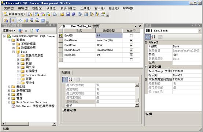Screen dimensions: 203x132
Task: Collapse the Book database tree node
Action: click(x=14, y=52)
